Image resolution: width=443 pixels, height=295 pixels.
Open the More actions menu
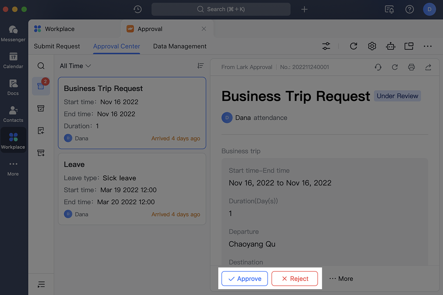click(341, 279)
